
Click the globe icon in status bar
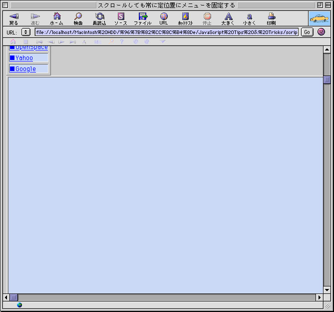coord(19,305)
